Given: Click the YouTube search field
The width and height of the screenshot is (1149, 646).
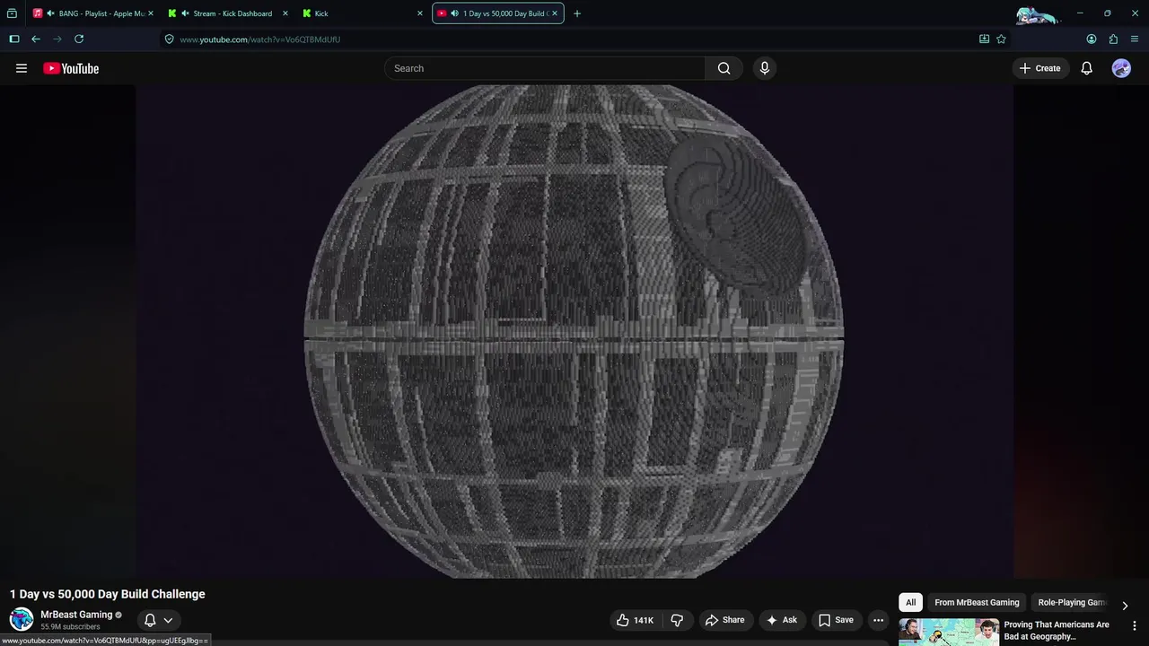Looking at the screenshot, I should tap(545, 68).
